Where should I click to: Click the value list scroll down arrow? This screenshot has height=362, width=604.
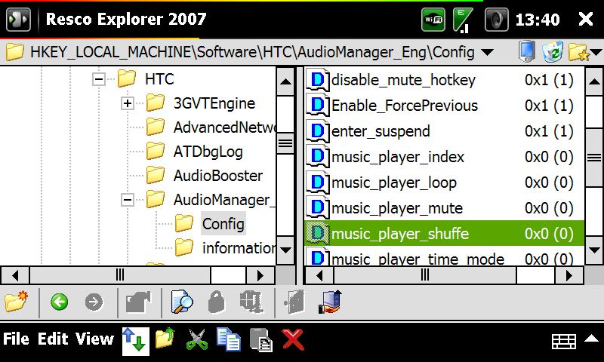click(x=594, y=250)
